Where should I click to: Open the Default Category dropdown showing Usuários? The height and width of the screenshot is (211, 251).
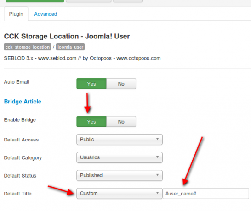(120, 157)
